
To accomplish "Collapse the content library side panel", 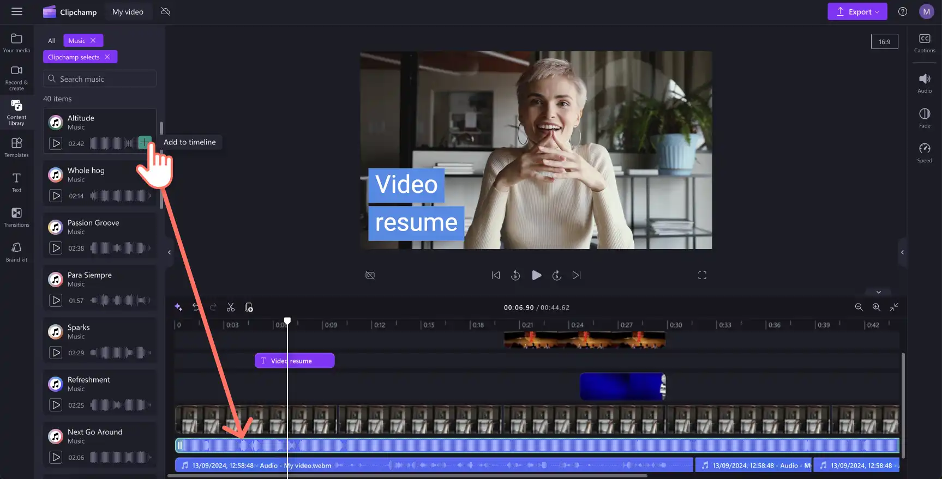I will [x=169, y=252].
